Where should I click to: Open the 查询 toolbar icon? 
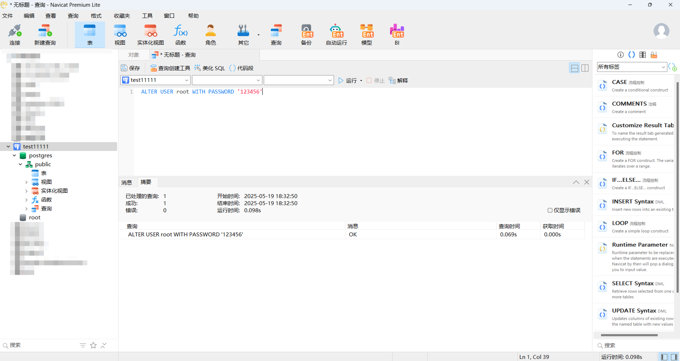[x=276, y=35]
